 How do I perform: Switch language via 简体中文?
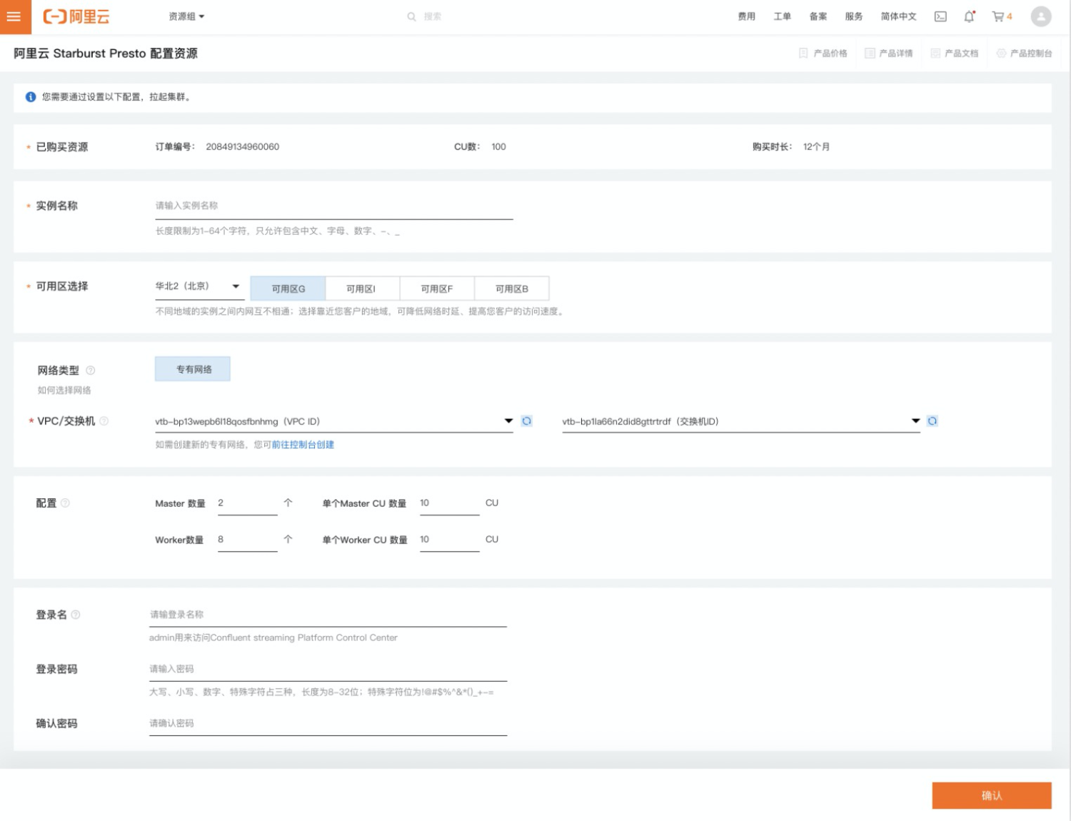point(898,16)
